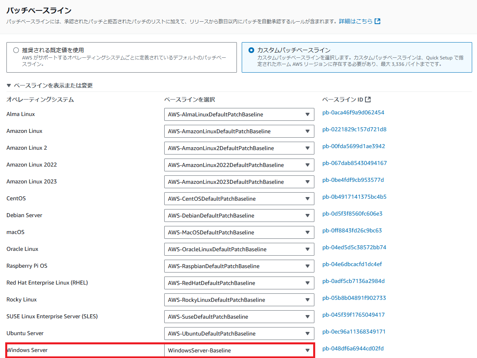Image resolution: width=477 pixels, height=358 pixels.
Task: Open Rocky Linux baseline dropdown
Action: [239, 299]
